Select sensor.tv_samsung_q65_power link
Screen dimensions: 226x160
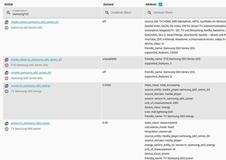(x=30, y=123)
